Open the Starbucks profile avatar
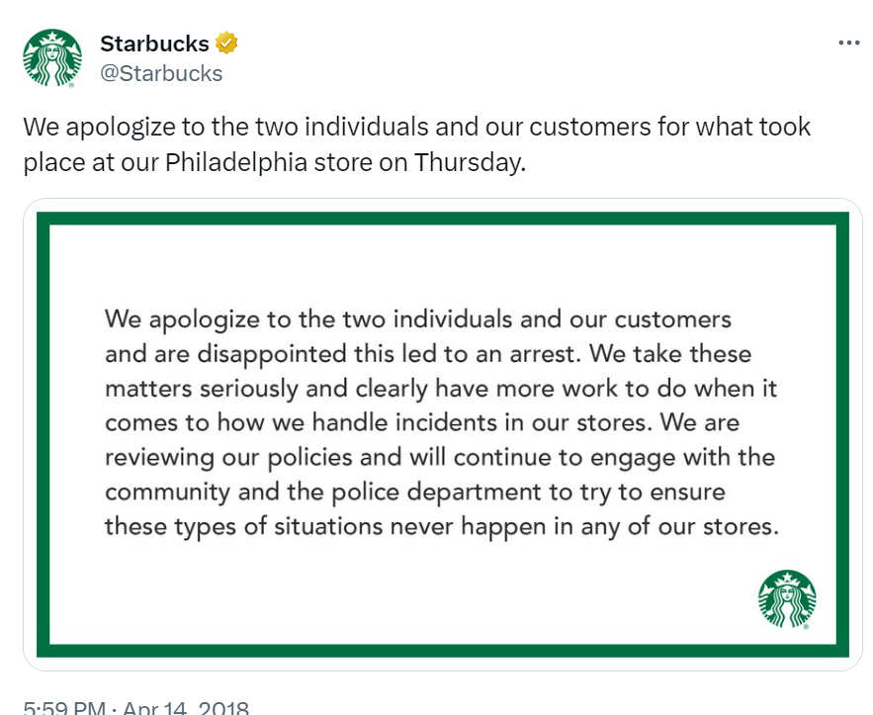873x715 pixels. 51,58
